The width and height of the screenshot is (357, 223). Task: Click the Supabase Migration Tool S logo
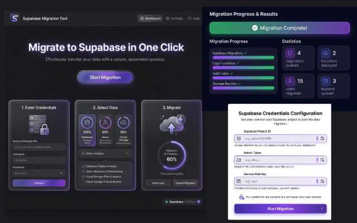15,18
